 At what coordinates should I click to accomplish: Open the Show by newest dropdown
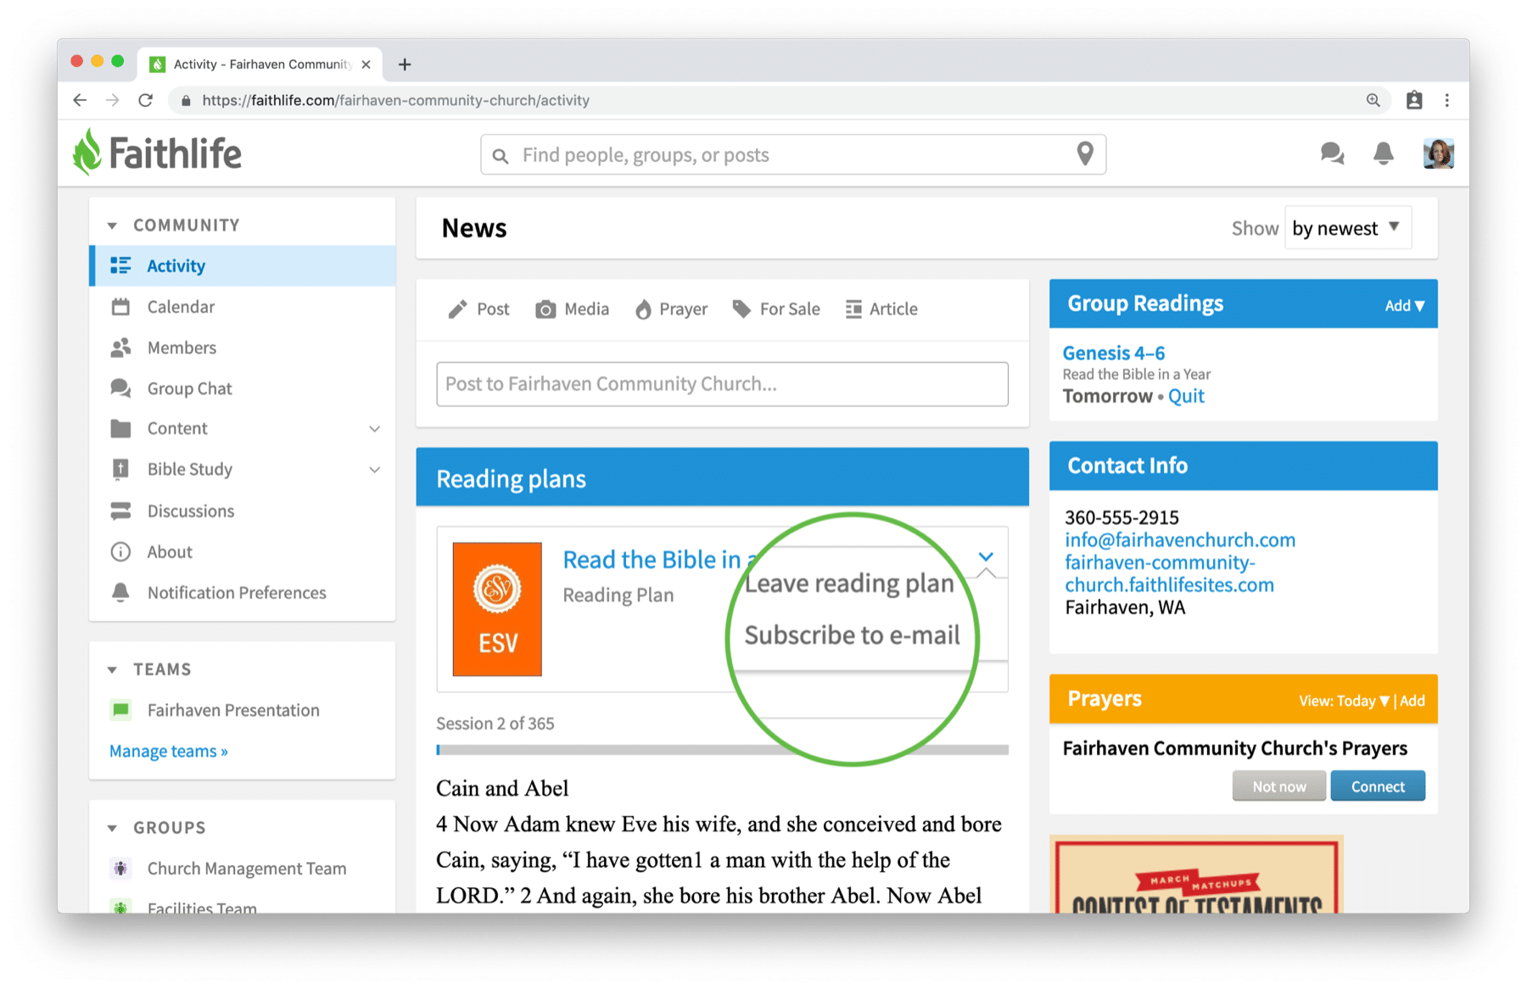coord(1347,228)
